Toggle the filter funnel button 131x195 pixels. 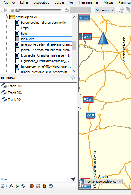coord(73,179)
